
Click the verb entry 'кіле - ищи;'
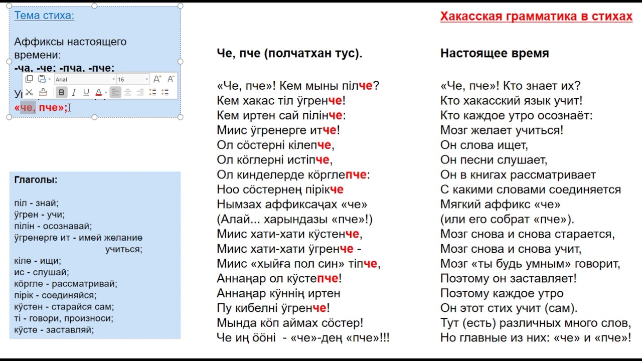[x=38, y=261]
